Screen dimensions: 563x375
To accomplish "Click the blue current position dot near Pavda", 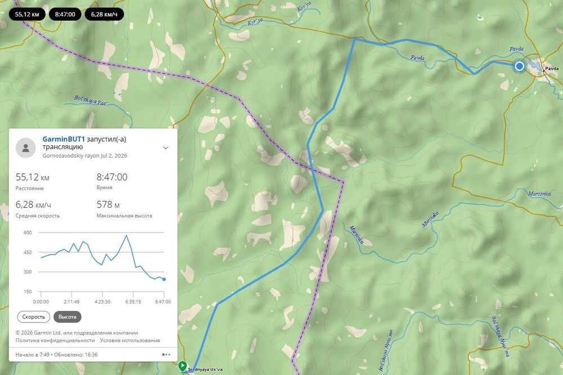I will tap(519, 66).
